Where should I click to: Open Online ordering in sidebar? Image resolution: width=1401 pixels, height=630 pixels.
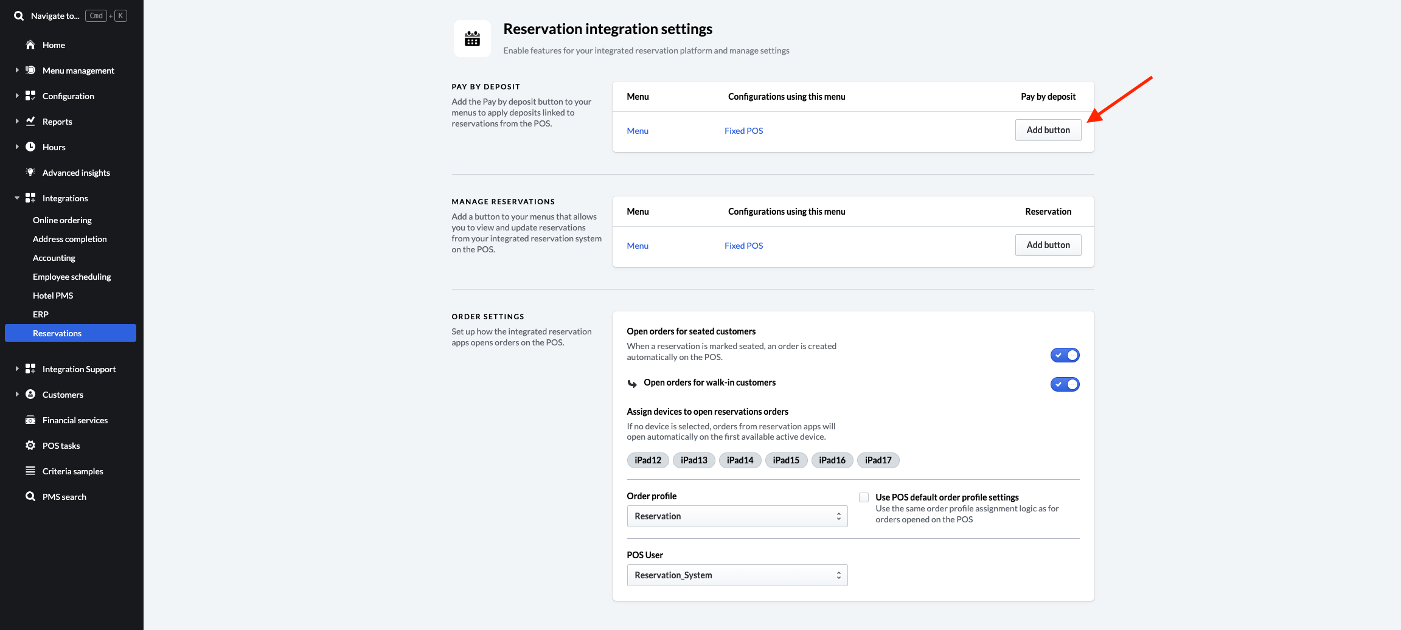point(62,220)
